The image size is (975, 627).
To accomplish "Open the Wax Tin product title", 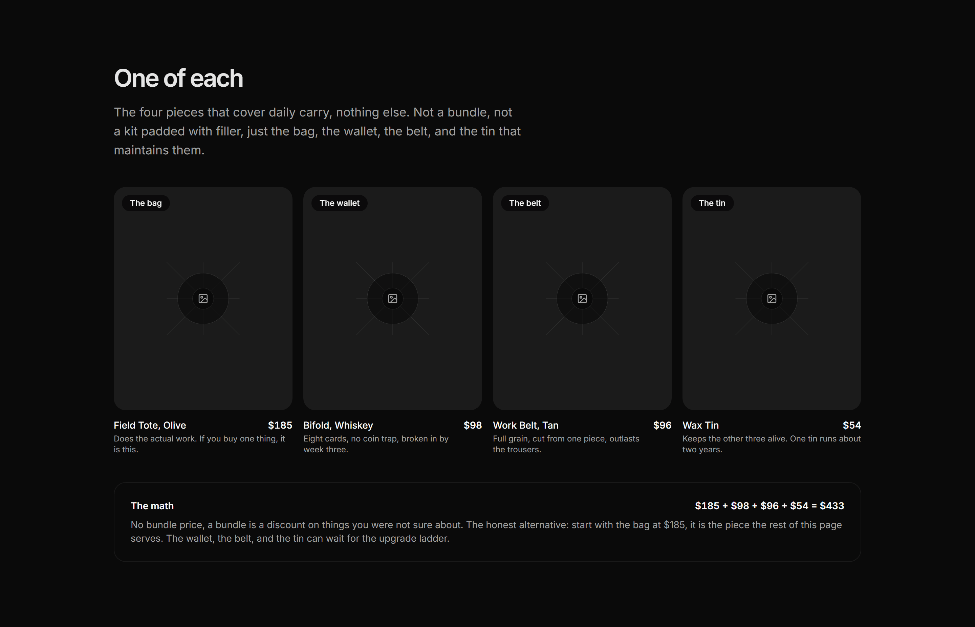I will (x=700, y=425).
